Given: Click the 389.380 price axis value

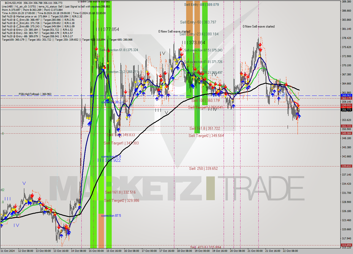Looking at the screenshot, I should pos(347,2).
